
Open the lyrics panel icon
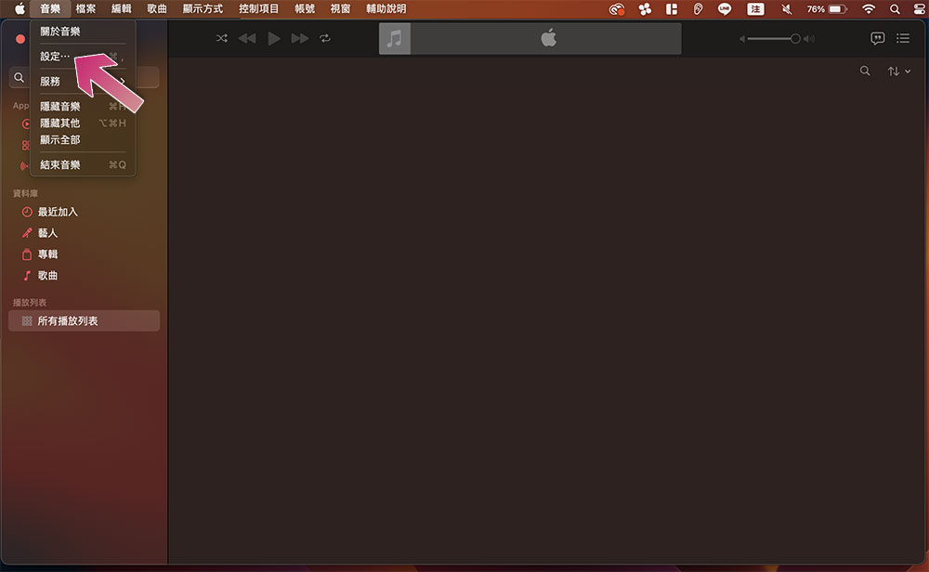click(x=878, y=38)
